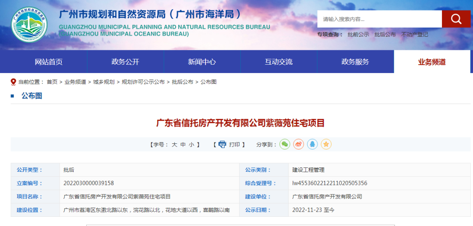Set font size to 大
The height and width of the screenshot is (226, 473).
pos(174,144)
